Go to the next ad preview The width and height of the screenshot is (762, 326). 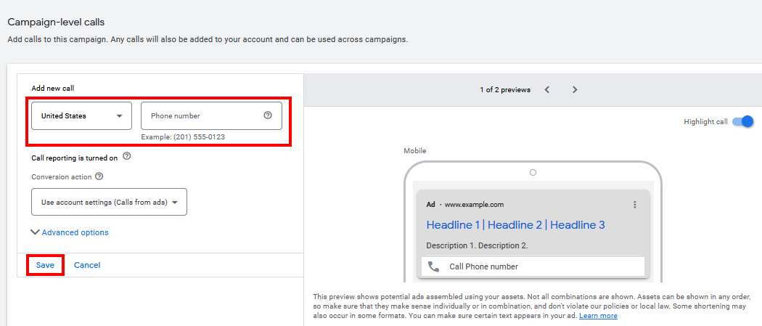click(575, 90)
